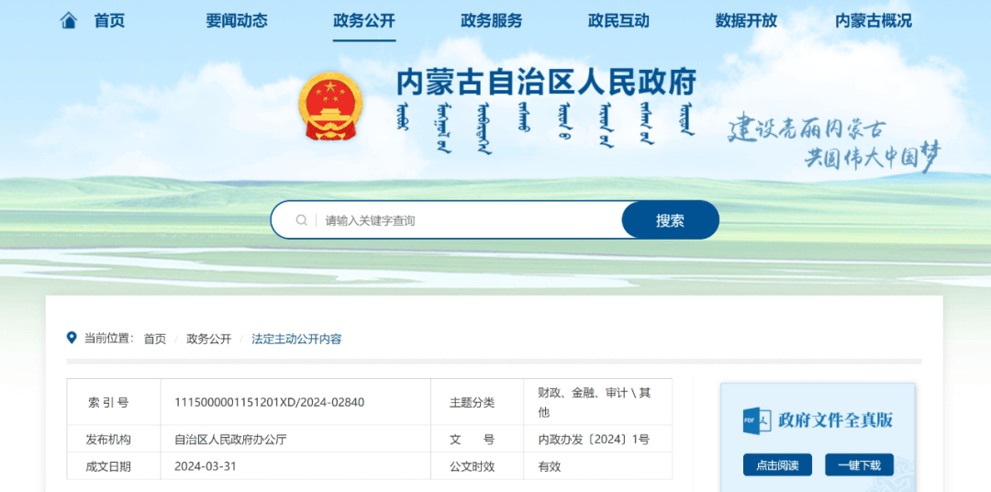
Task: Click the 文号 label cell
Action: tap(477, 439)
